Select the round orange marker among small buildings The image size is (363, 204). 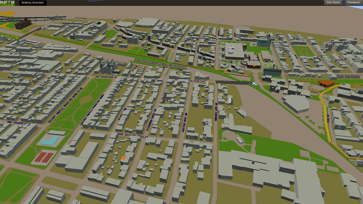123,158
